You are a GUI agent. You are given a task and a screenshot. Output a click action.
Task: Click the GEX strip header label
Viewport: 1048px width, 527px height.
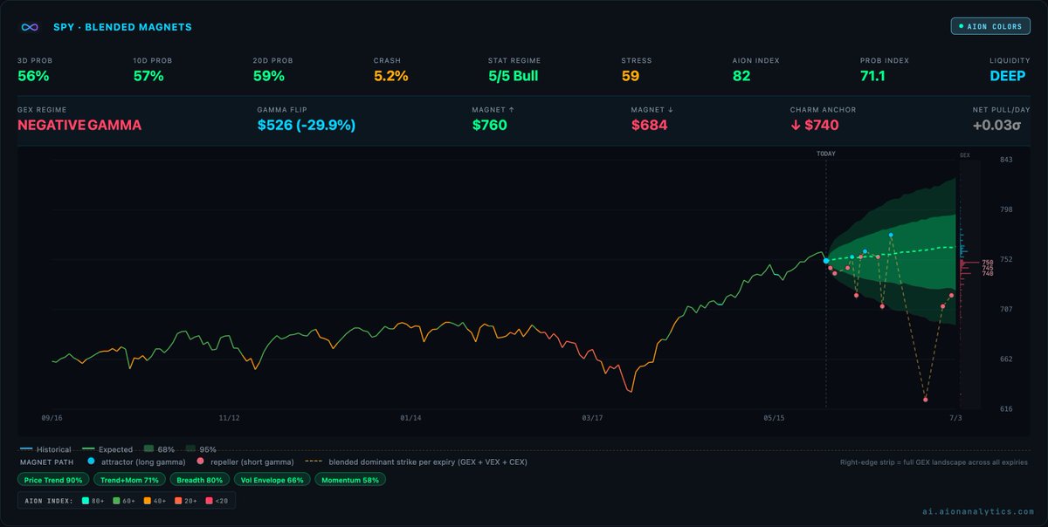(965, 154)
